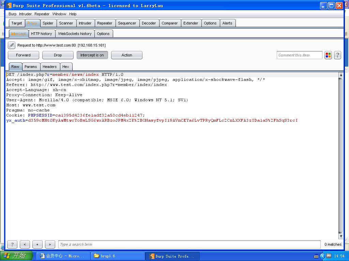Click the Accept header line
The image size is (349, 261).
[136, 80]
